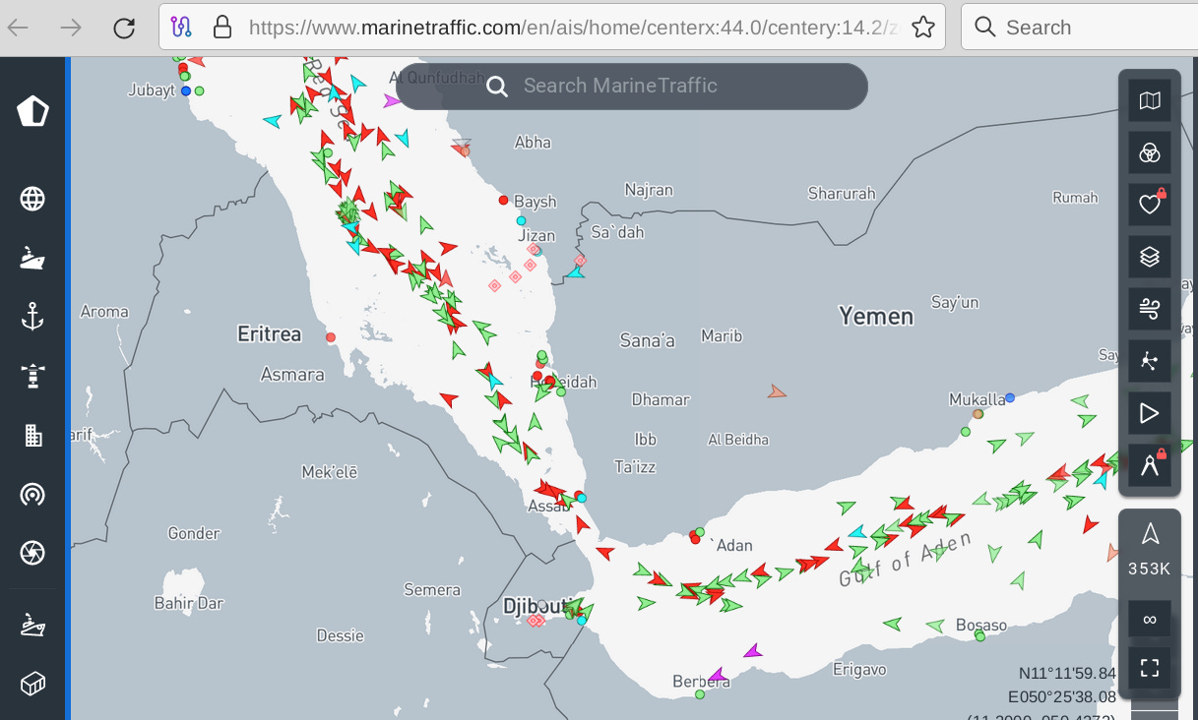Open site permissions icon in address bar

pyautogui.click(x=181, y=27)
